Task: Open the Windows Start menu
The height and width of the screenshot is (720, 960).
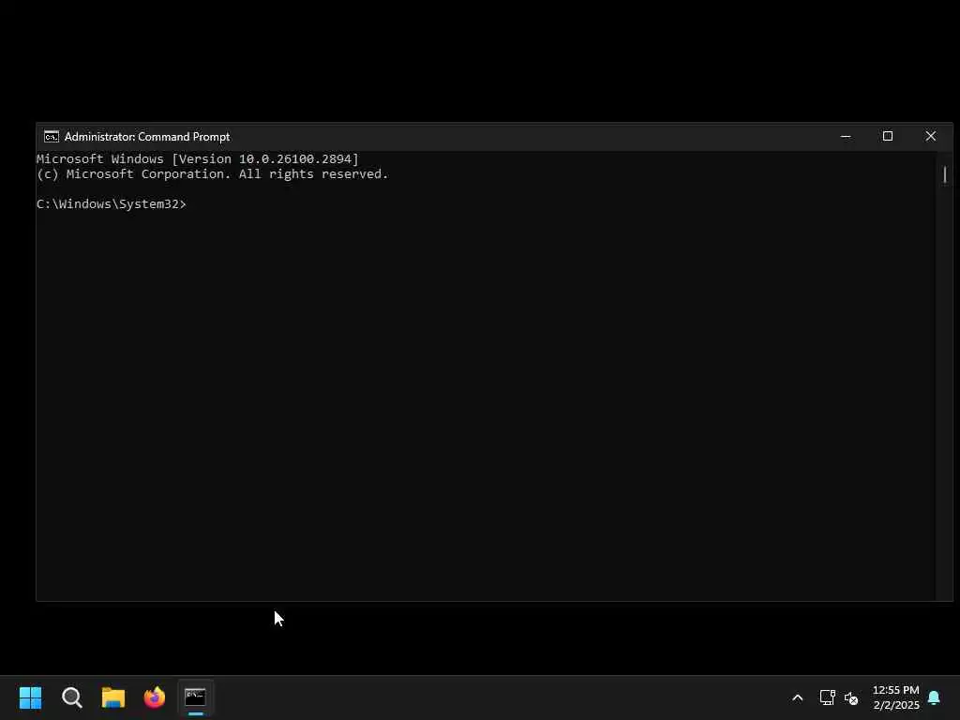Action: [30, 697]
